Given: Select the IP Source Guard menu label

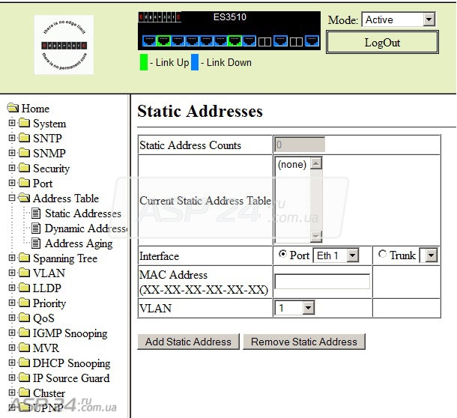Looking at the screenshot, I should point(71,378).
